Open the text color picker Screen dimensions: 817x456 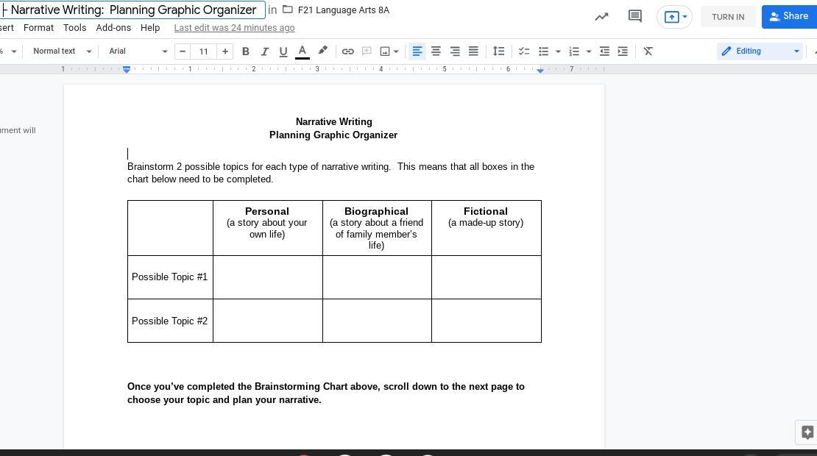pos(303,51)
